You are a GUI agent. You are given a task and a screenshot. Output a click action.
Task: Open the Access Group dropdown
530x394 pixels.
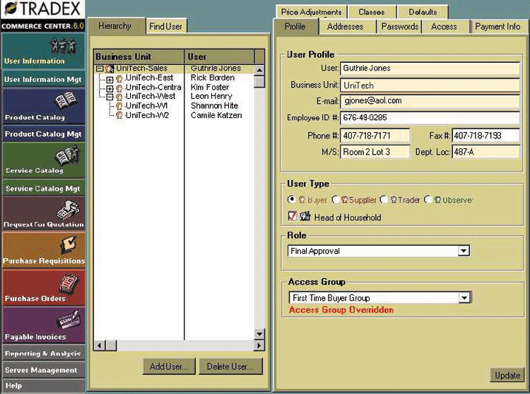[464, 298]
